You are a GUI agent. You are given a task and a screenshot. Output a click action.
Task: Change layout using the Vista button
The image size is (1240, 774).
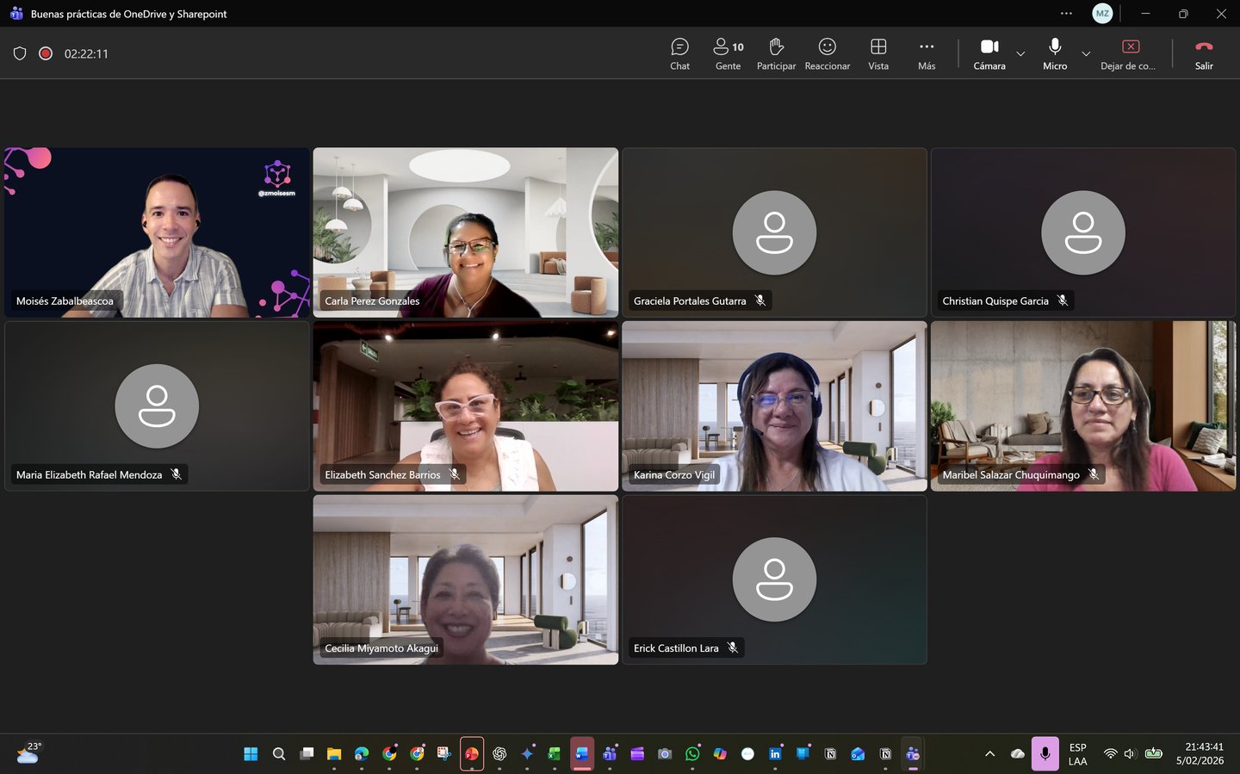point(878,53)
